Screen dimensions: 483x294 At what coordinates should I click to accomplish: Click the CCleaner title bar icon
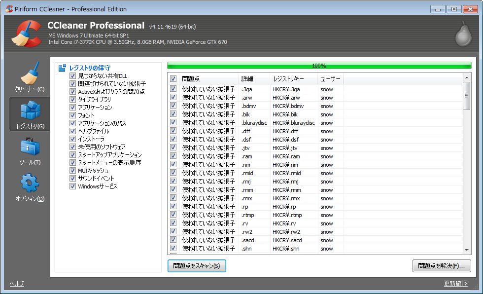[9, 9]
